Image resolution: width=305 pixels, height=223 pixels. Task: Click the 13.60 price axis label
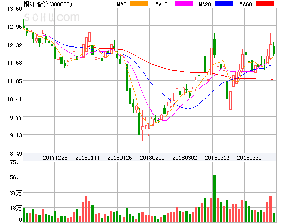[x=15, y=9]
